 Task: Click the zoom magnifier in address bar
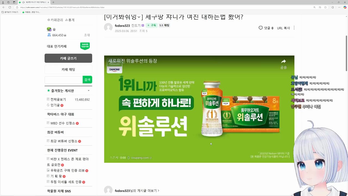[315, 7]
